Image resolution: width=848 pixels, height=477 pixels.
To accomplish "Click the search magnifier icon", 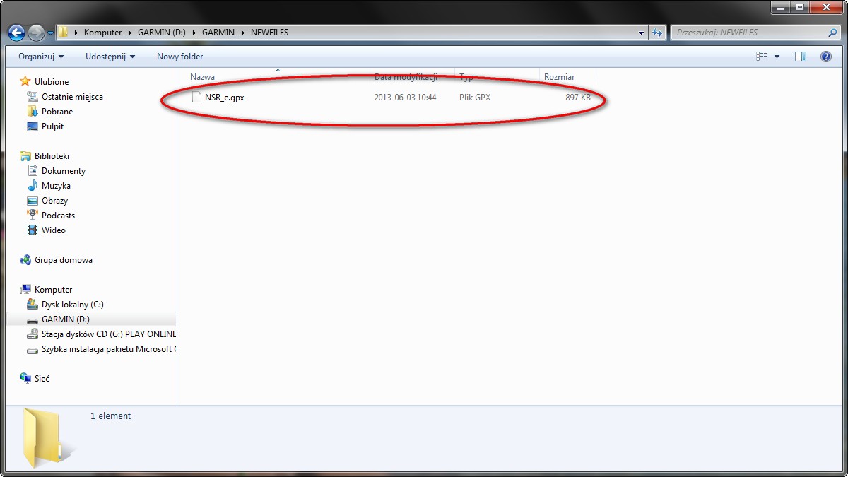I will (832, 33).
